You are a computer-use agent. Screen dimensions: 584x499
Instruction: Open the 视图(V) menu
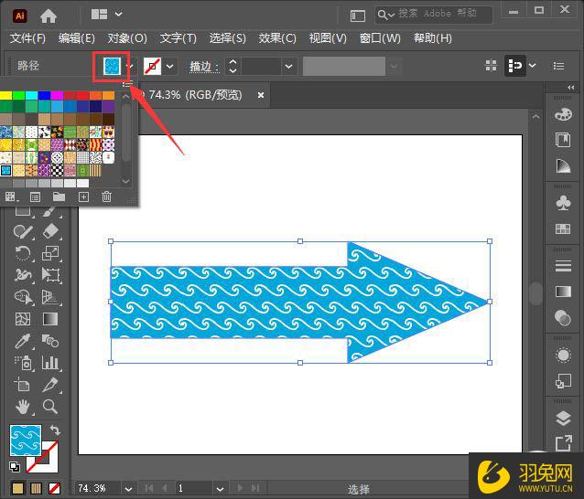(x=328, y=37)
